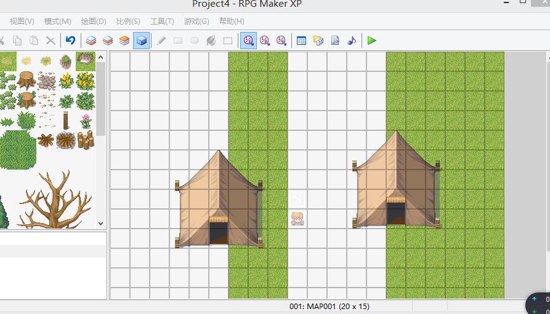Open the Script Editor icon
Screen dimensions: 550x314
point(335,41)
